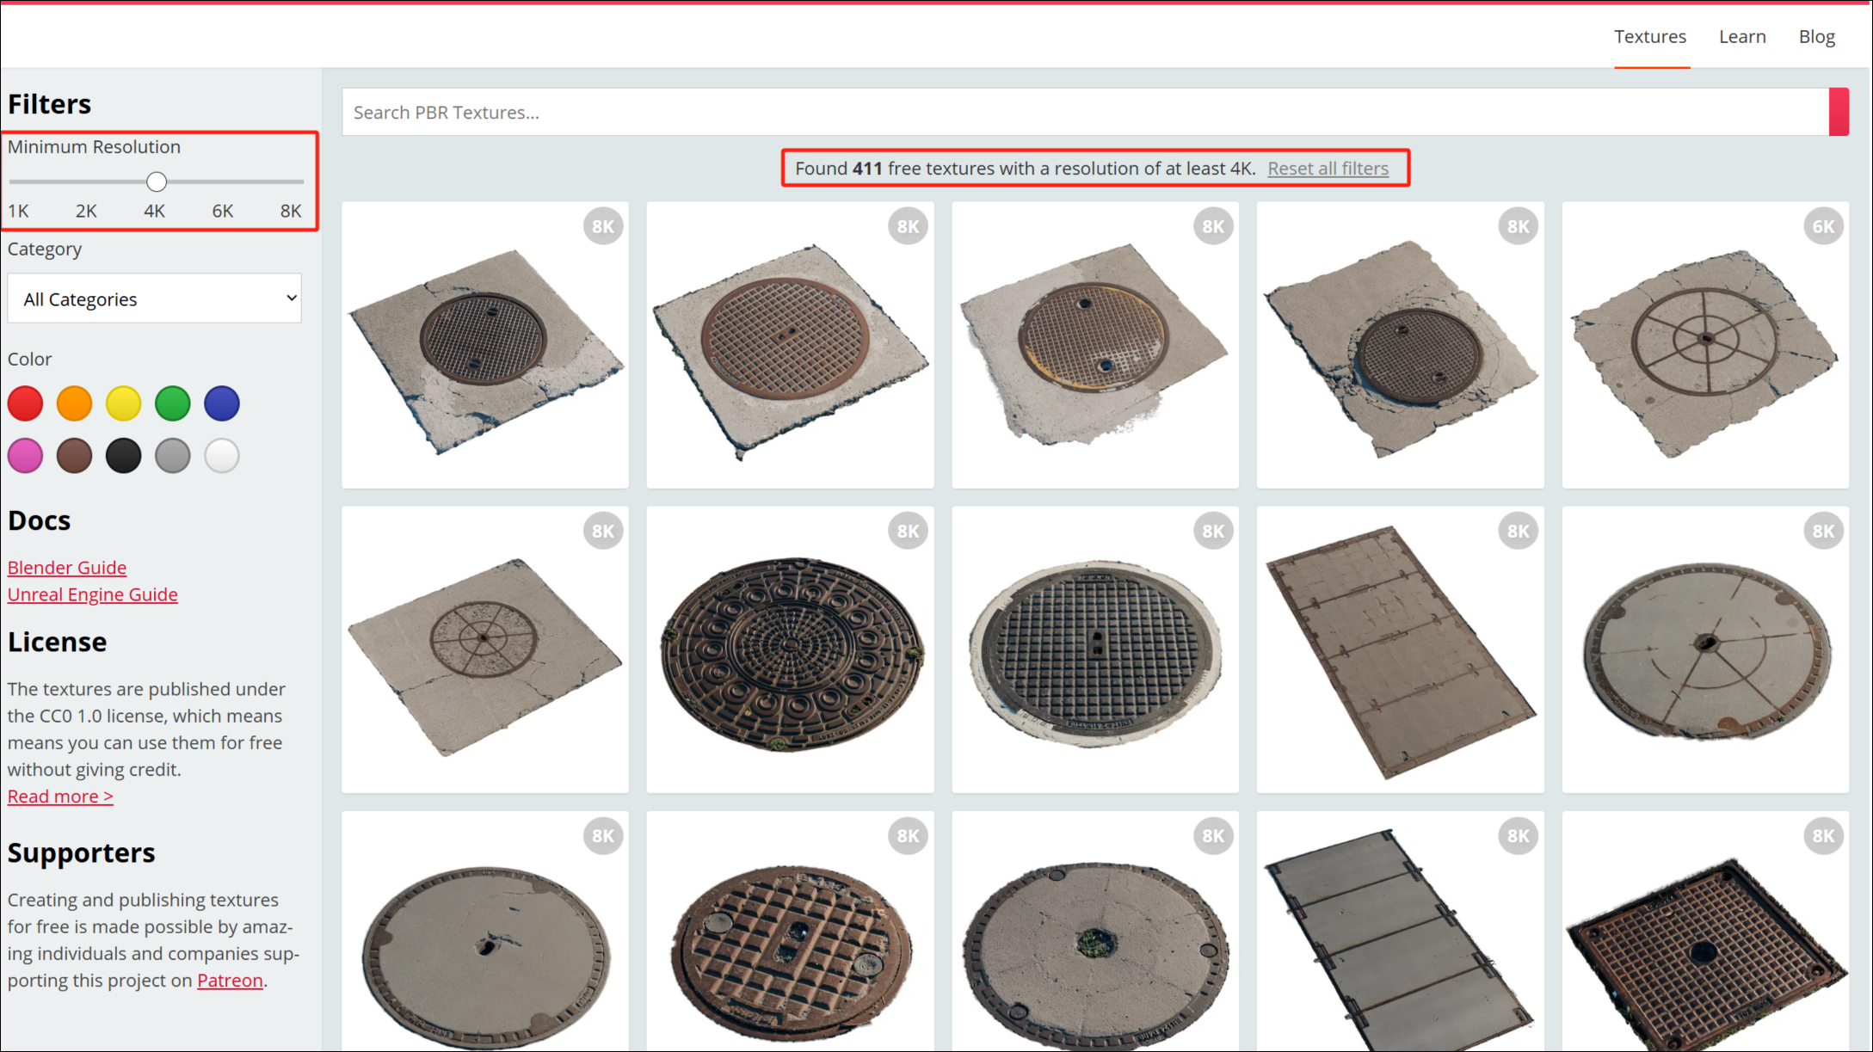This screenshot has width=1873, height=1052.
Task: Choose the brown color swatch
Action: tap(74, 455)
